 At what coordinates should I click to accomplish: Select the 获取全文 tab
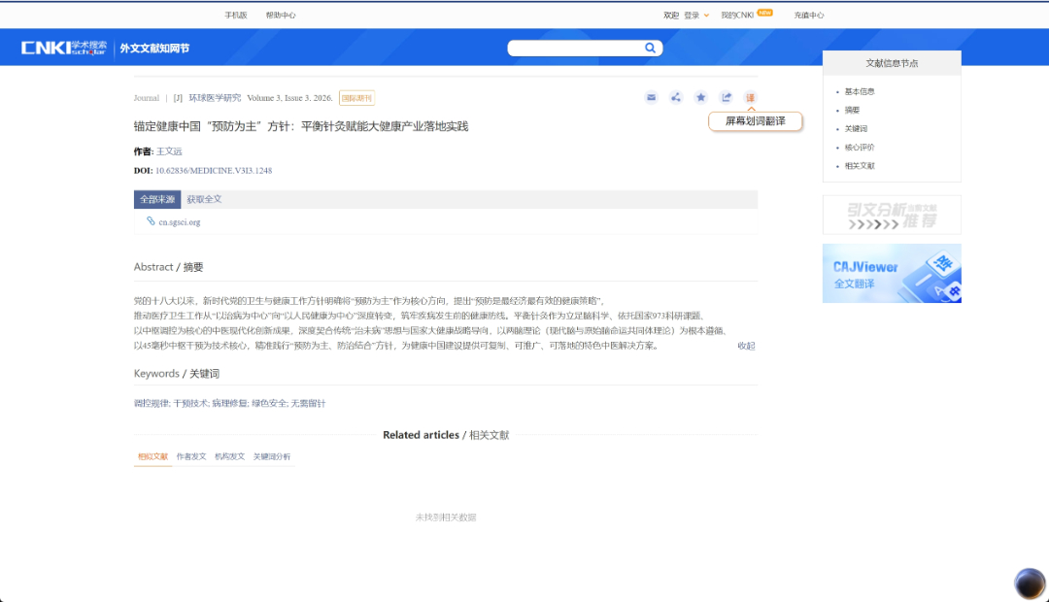204,199
